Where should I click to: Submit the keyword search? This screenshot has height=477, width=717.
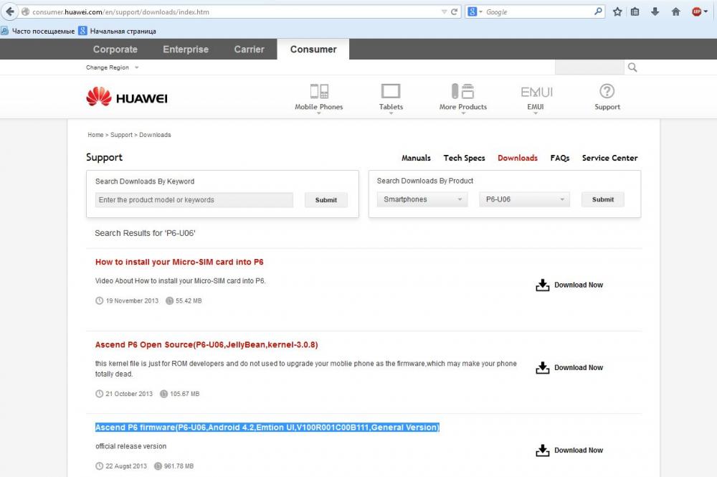(x=326, y=200)
